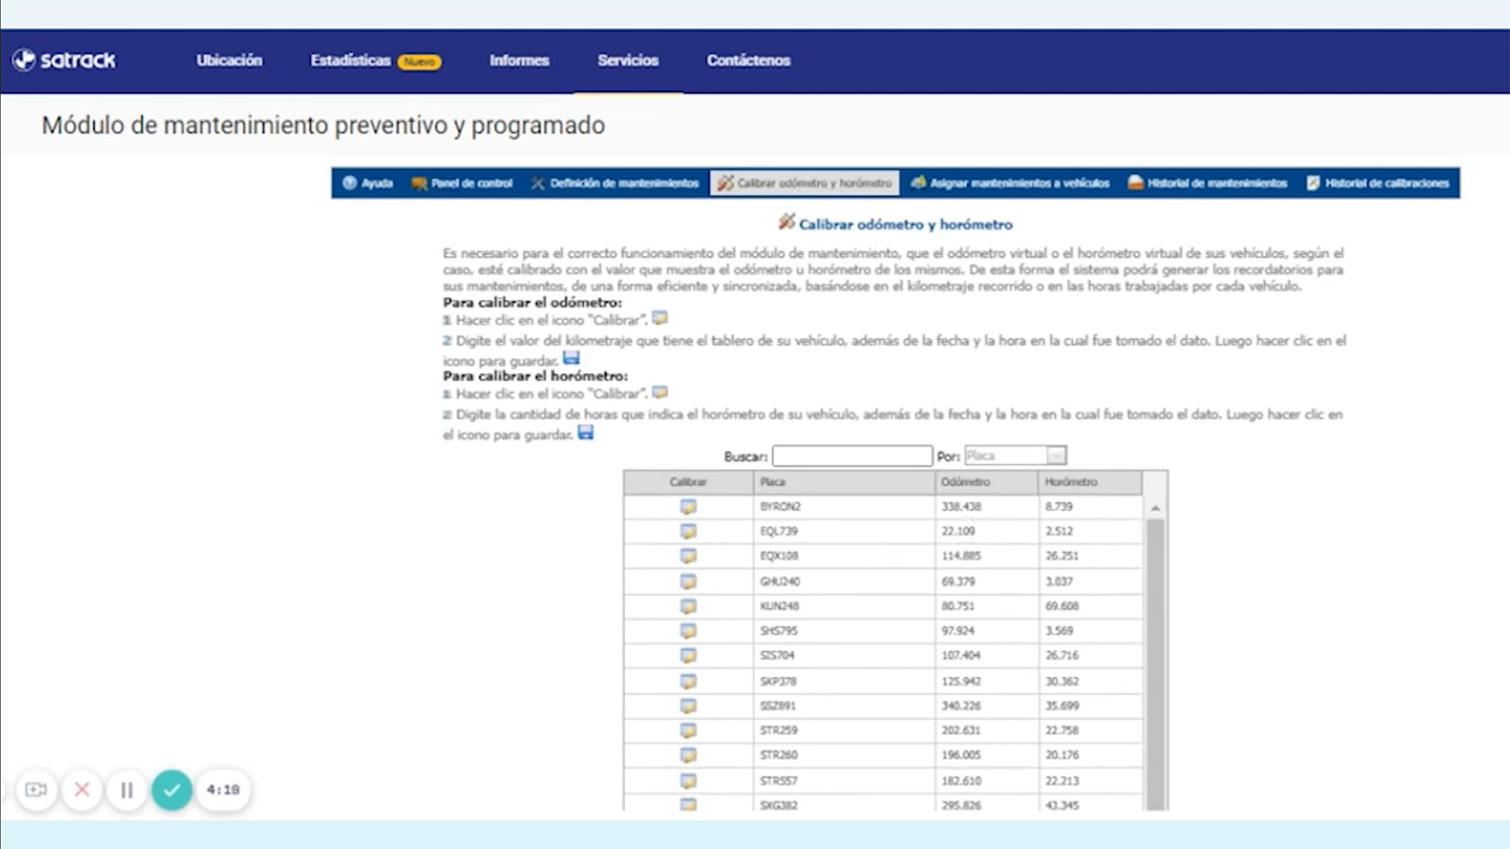Pause the screen recording

pyautogui.click(x=127, y=789)
